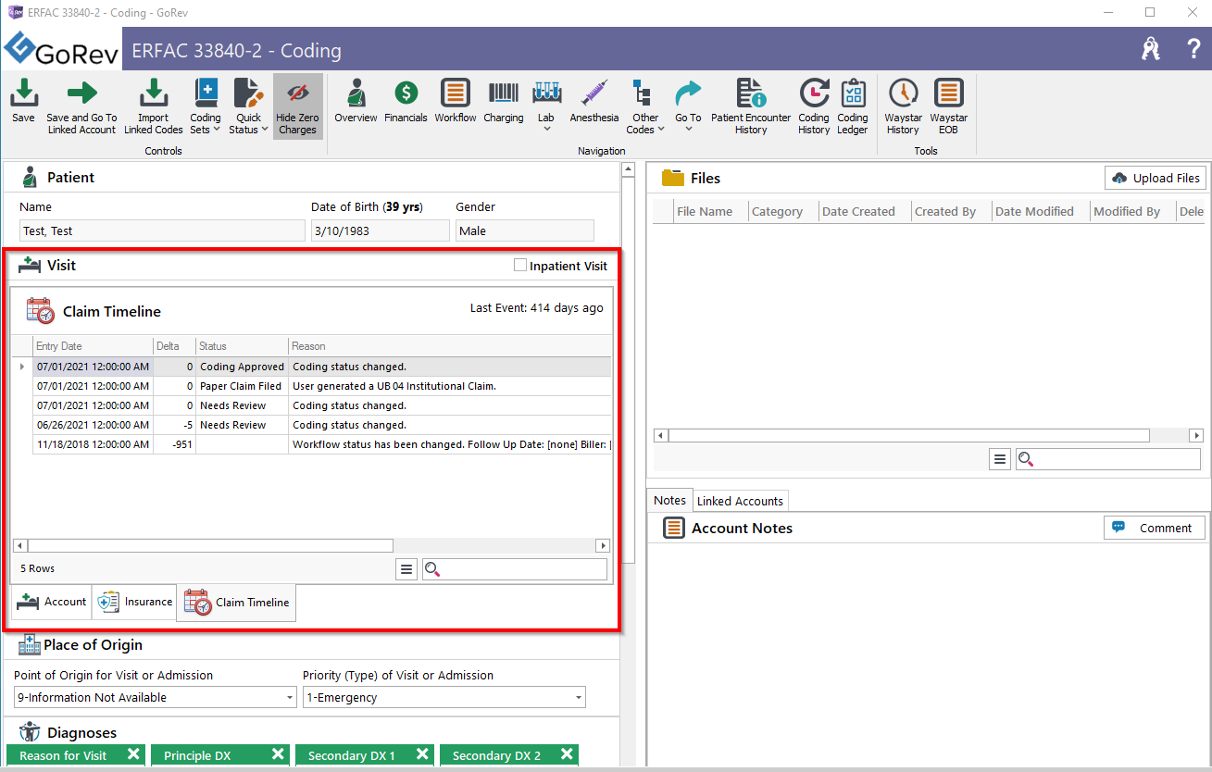
Task: Open the Coding Sets dropdown
Action: click(205, 106)
